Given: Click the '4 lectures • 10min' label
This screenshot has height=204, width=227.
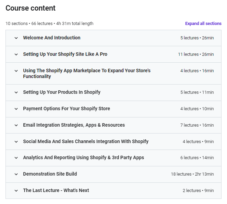Looking at the screenshot, I should click(197, 109).
